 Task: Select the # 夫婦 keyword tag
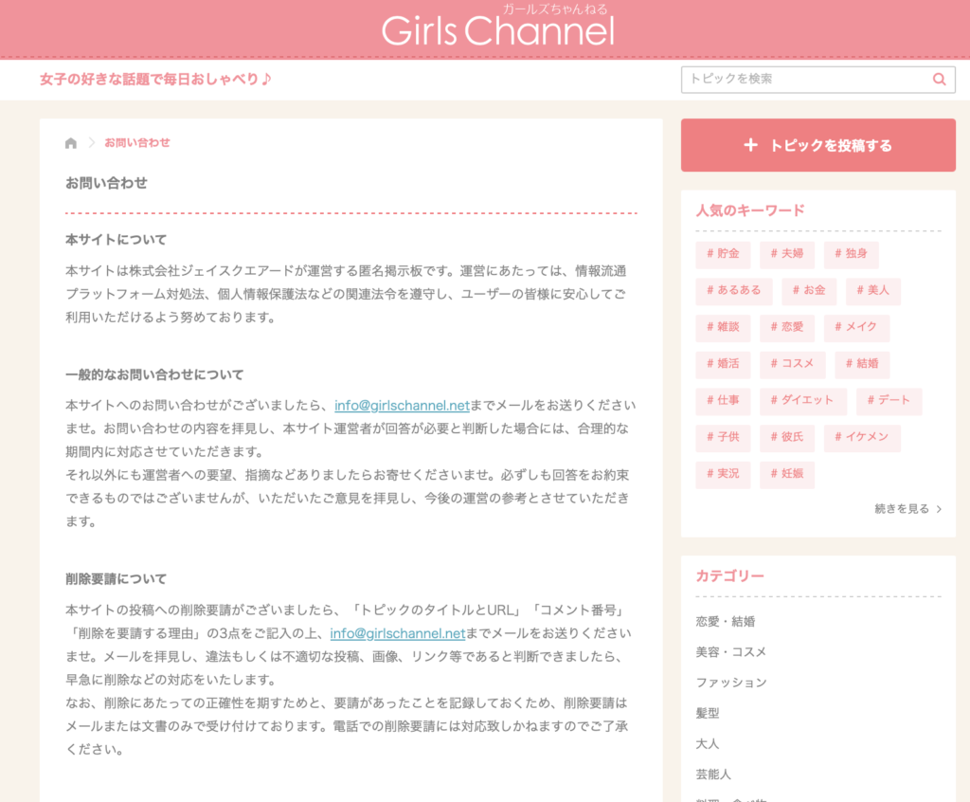tap(786, 254)
